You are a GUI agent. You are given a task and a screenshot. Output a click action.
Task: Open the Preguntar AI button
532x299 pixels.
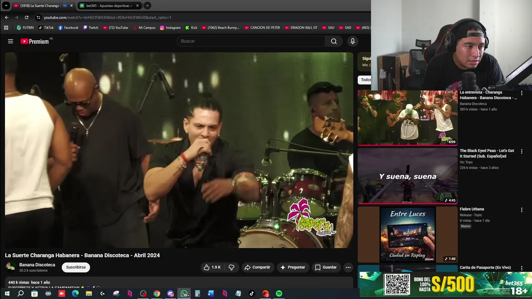click(x=293, y=267)
